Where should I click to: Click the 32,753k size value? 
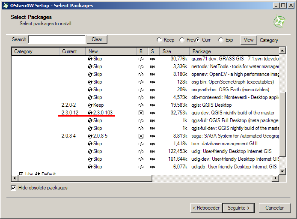179,113
